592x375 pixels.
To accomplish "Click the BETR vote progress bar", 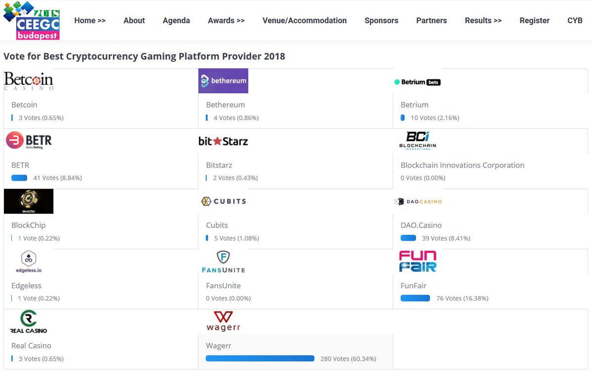I will [19, 178].
